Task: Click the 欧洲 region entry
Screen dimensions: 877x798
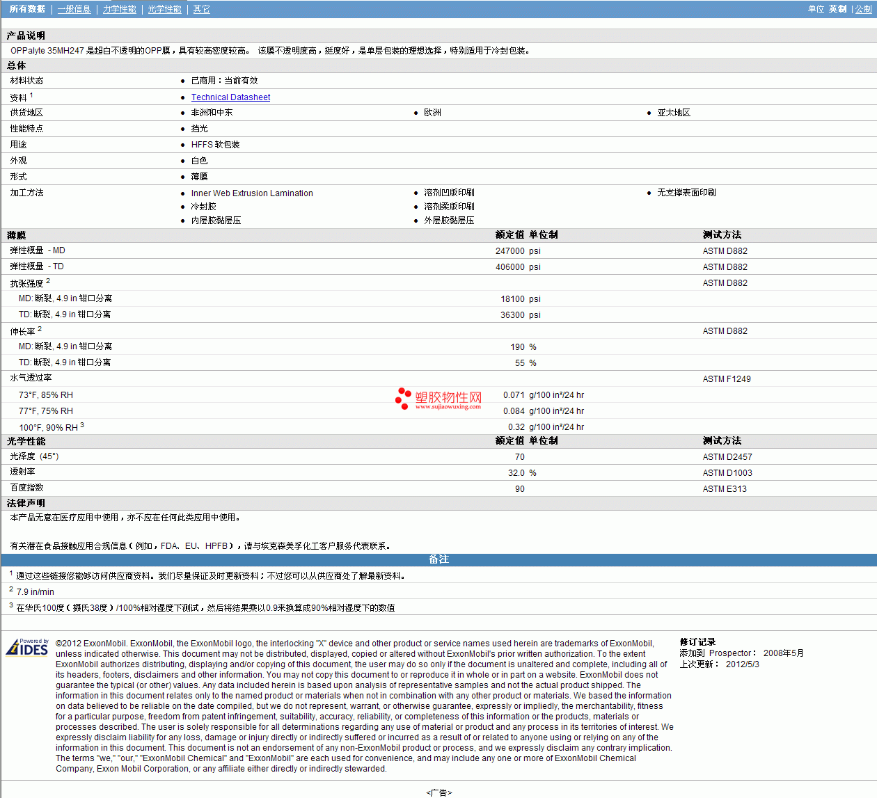Action: point(432,113)
